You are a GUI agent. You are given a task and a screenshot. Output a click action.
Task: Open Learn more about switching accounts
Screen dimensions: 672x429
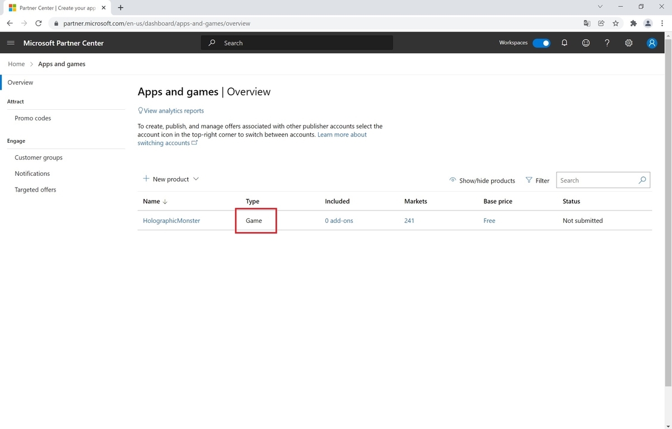click(x=253, y=139)
